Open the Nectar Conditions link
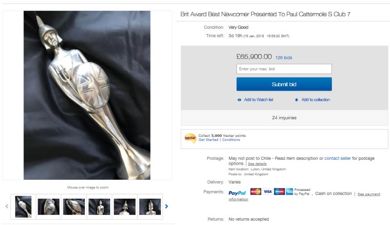The width and height of the screenshot is (390, 225). 231,140
